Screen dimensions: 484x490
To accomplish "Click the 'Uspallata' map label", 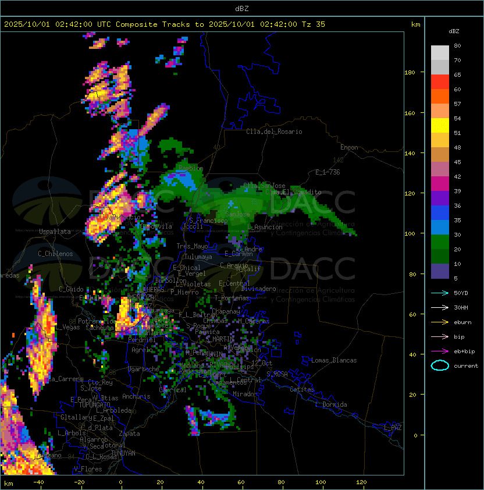I will coord(55,232).
